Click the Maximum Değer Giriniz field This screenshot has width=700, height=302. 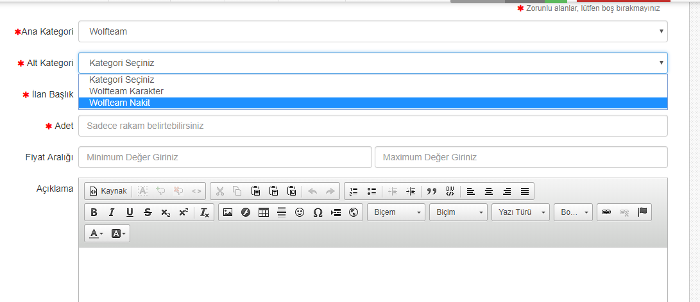[522, 158]
